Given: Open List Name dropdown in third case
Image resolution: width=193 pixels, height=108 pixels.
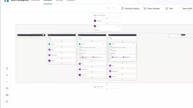Looking at the screenshot, I should 92,50.
